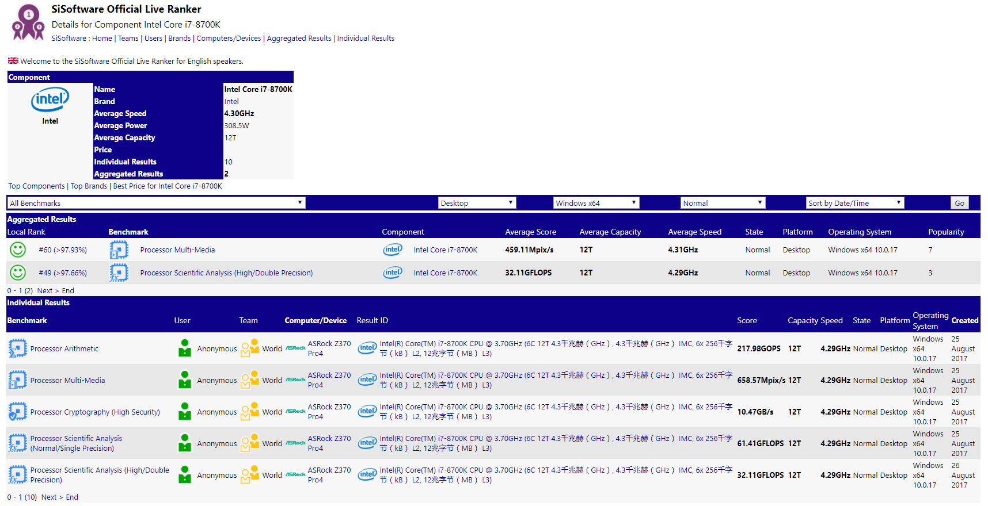Click the Popularity column header
The height and width of the screenshot is (506, 988).
click(946, 232)
